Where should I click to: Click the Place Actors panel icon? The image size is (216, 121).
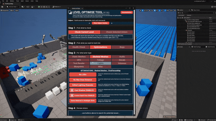coord(192,10)
